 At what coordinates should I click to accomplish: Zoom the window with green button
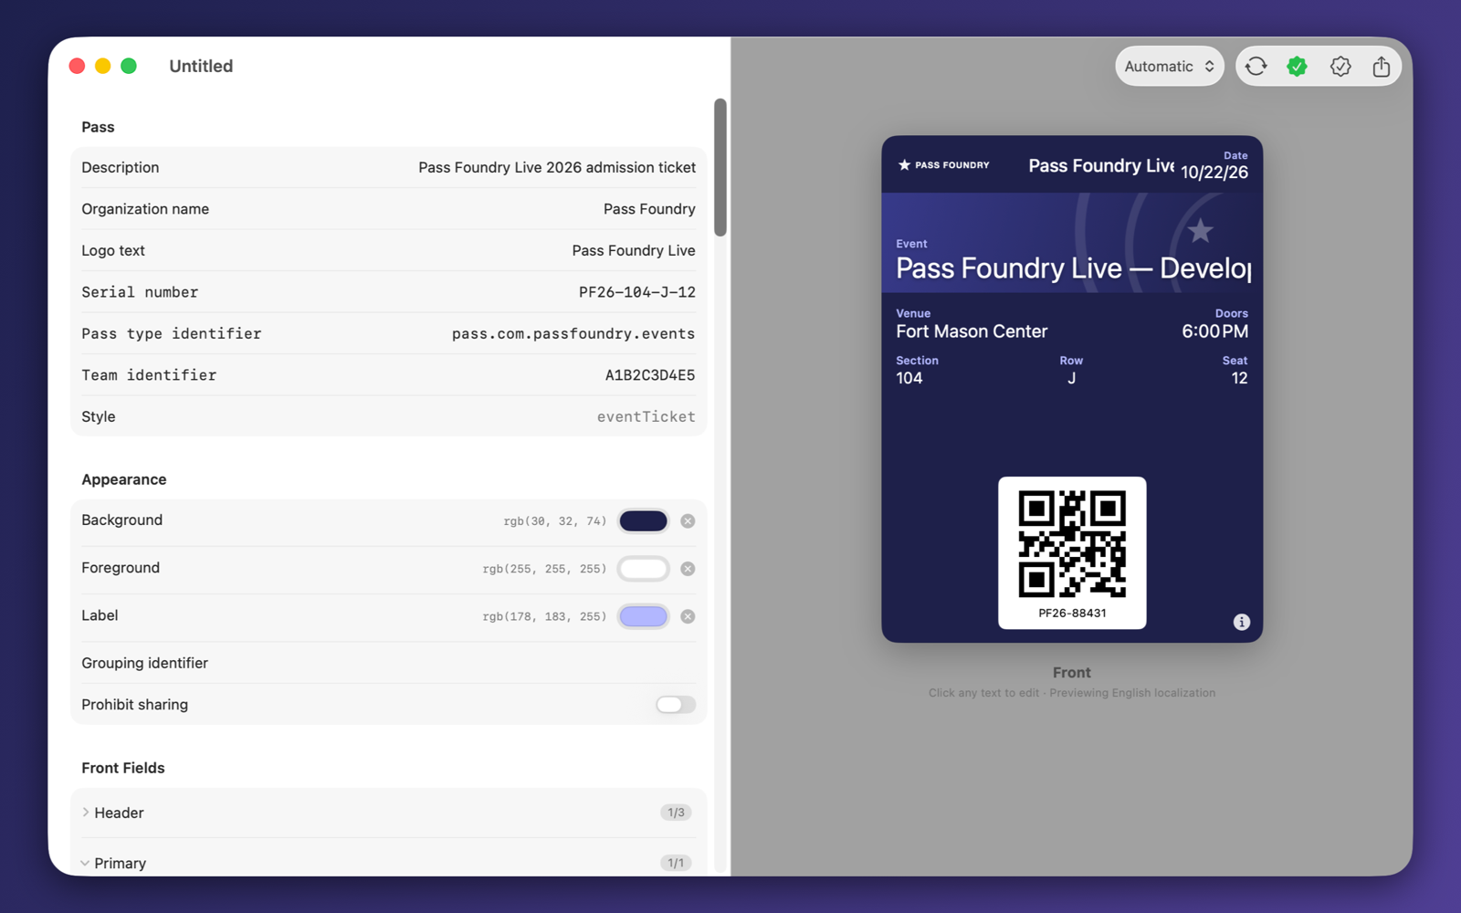129,66
